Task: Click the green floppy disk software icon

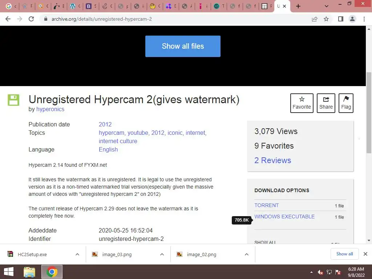Action: tap(13, 100)
